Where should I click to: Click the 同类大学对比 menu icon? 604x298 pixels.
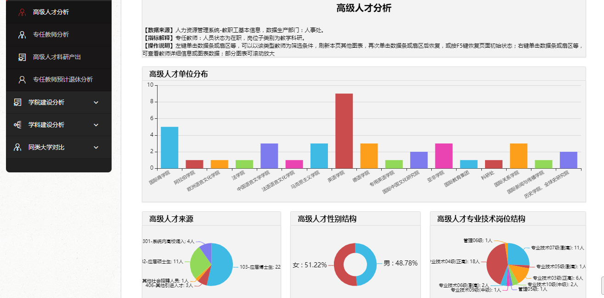[x=17, y=147]
